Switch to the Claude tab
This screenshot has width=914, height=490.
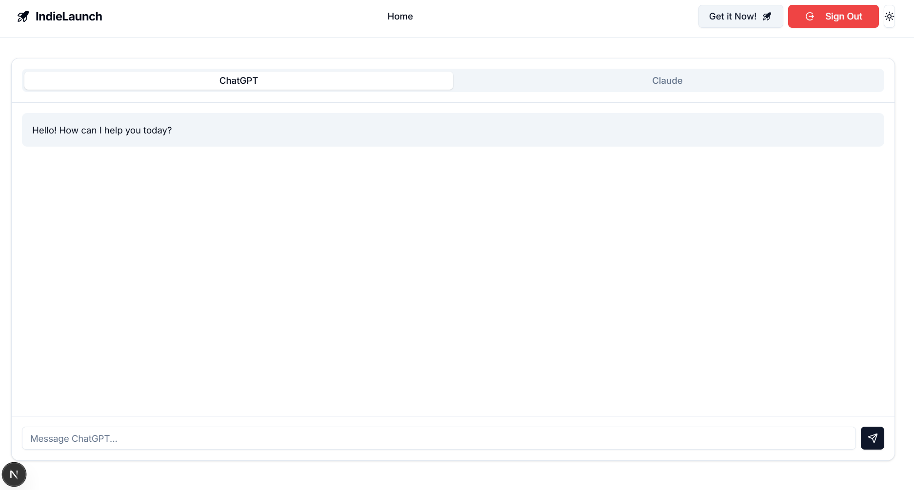667,81
